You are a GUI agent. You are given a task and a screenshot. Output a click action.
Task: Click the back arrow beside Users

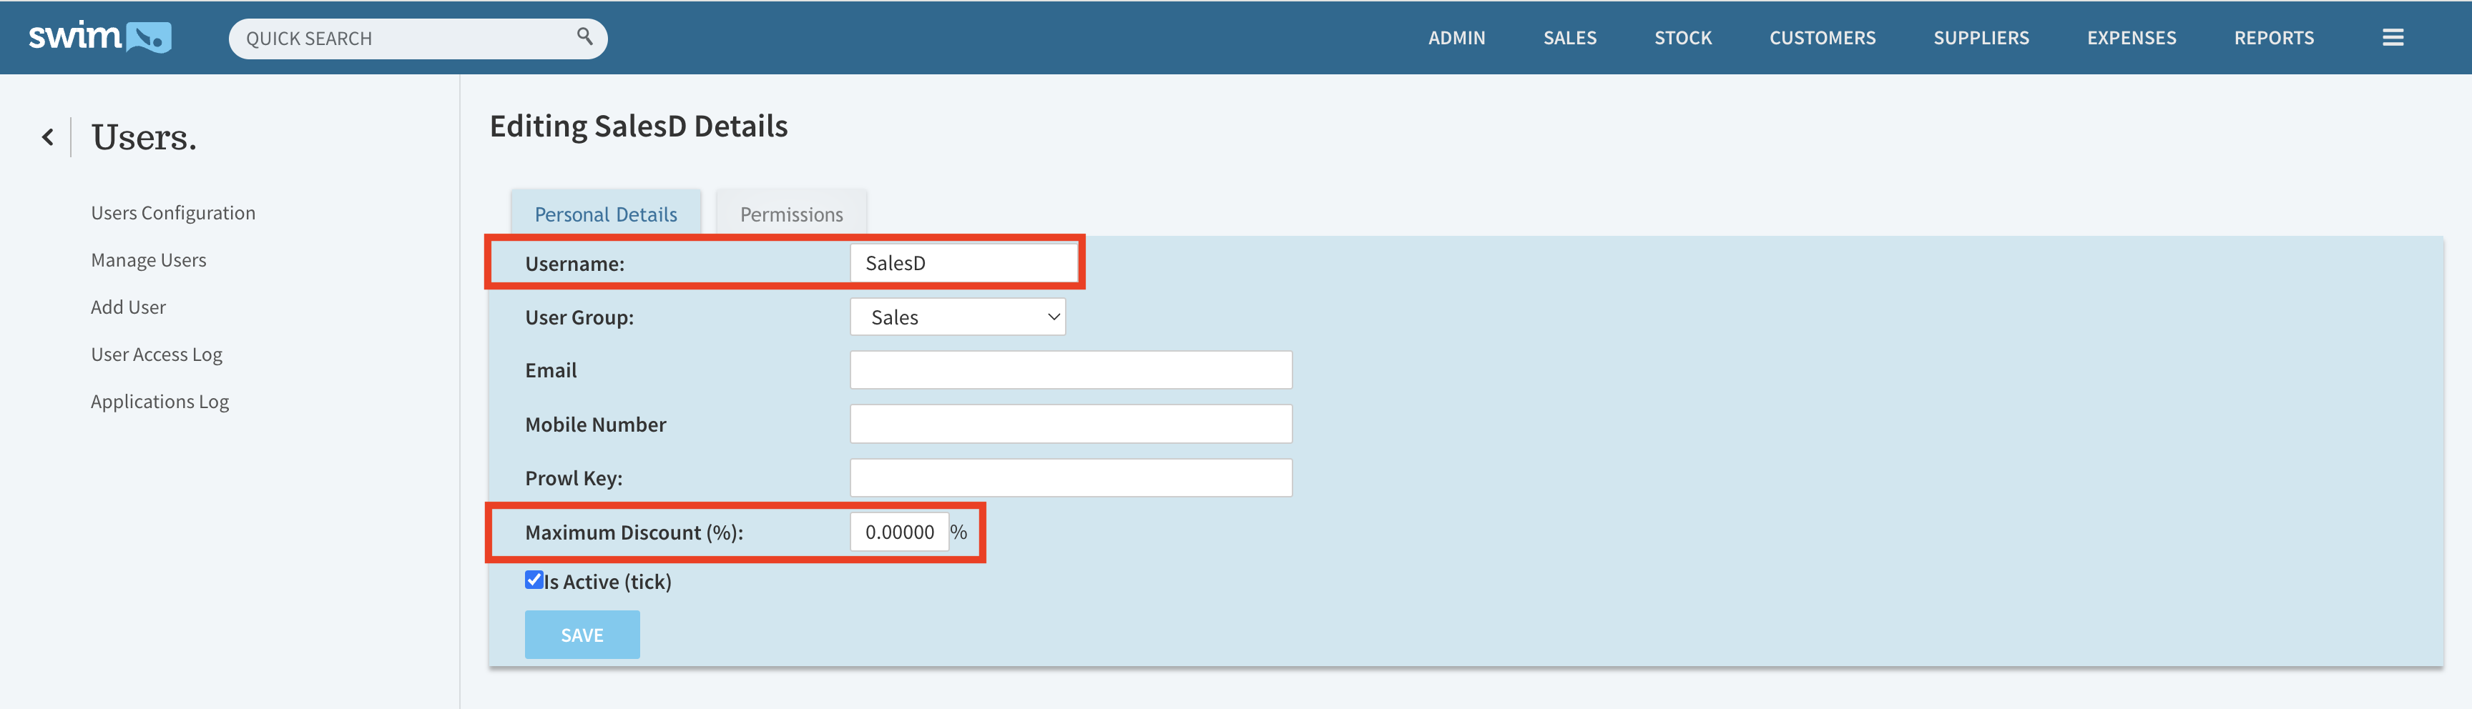point(48,137)
